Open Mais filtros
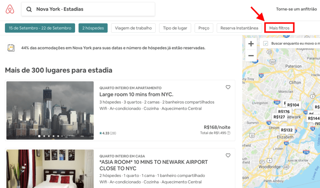This screenshot has width=320, height=188. [279, 28]
